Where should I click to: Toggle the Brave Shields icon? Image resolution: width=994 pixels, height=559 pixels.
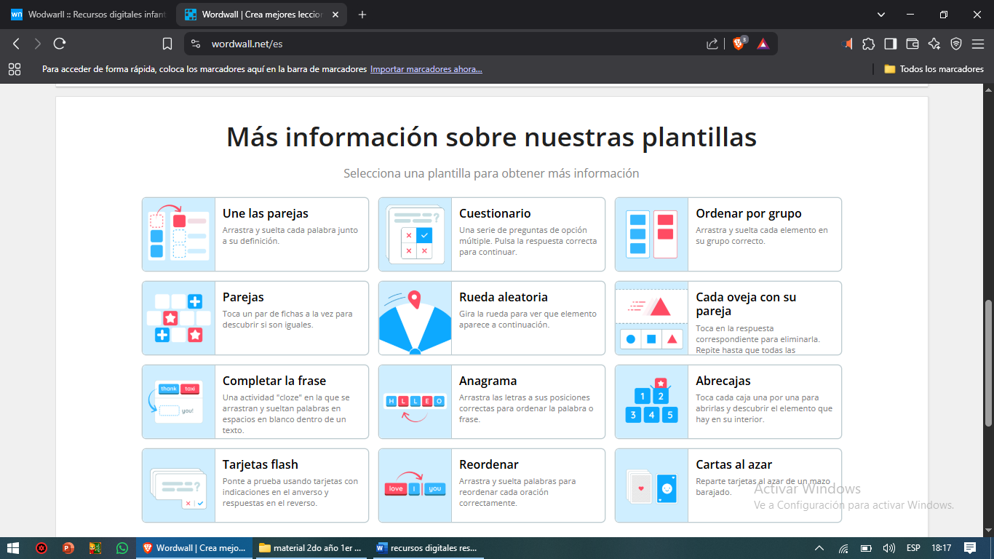coord(738,43)
